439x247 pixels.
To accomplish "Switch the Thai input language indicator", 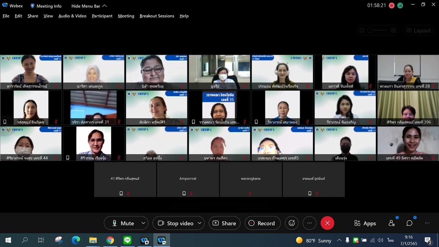I will point(391,240).
